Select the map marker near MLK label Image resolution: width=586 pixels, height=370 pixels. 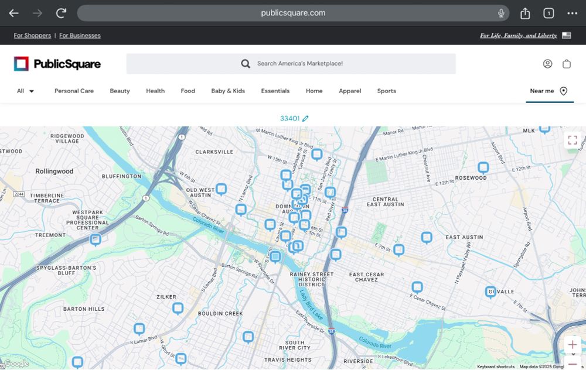(544, 129)
